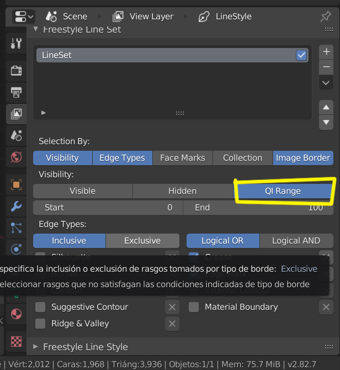This screenshot has width=340, height=370.
Task: Open the Active Tool properties tab
Action: pyautogui.click(x=16, y=43)
